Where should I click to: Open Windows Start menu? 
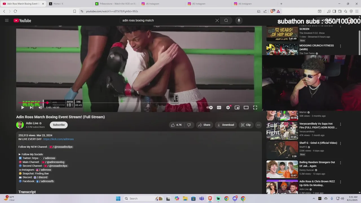click(x=118, y=198)
